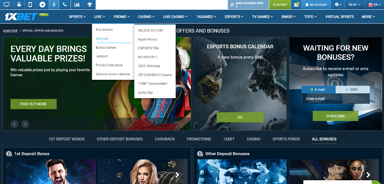The height and width of the screenshot is (184, 384).
Task: Refresh the main account balance icon
Action: point(232,4)
